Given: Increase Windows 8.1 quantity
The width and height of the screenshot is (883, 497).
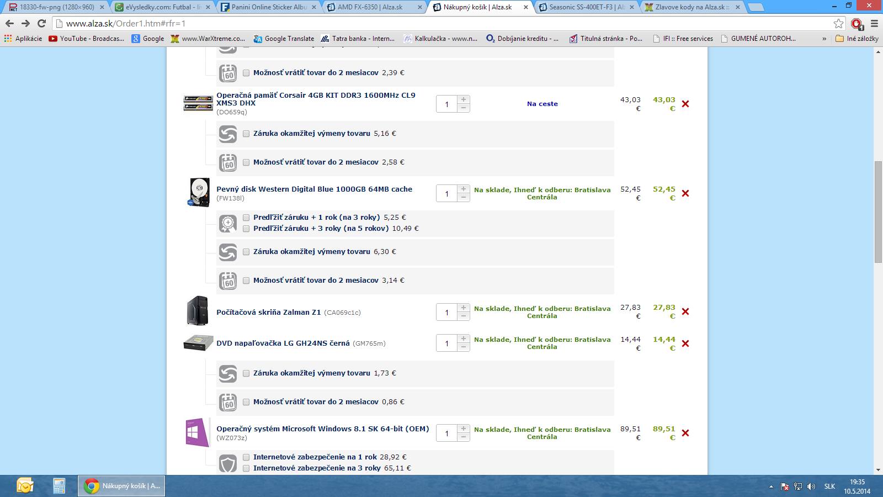Looking at the screenshot, I should tap(464, 429).
